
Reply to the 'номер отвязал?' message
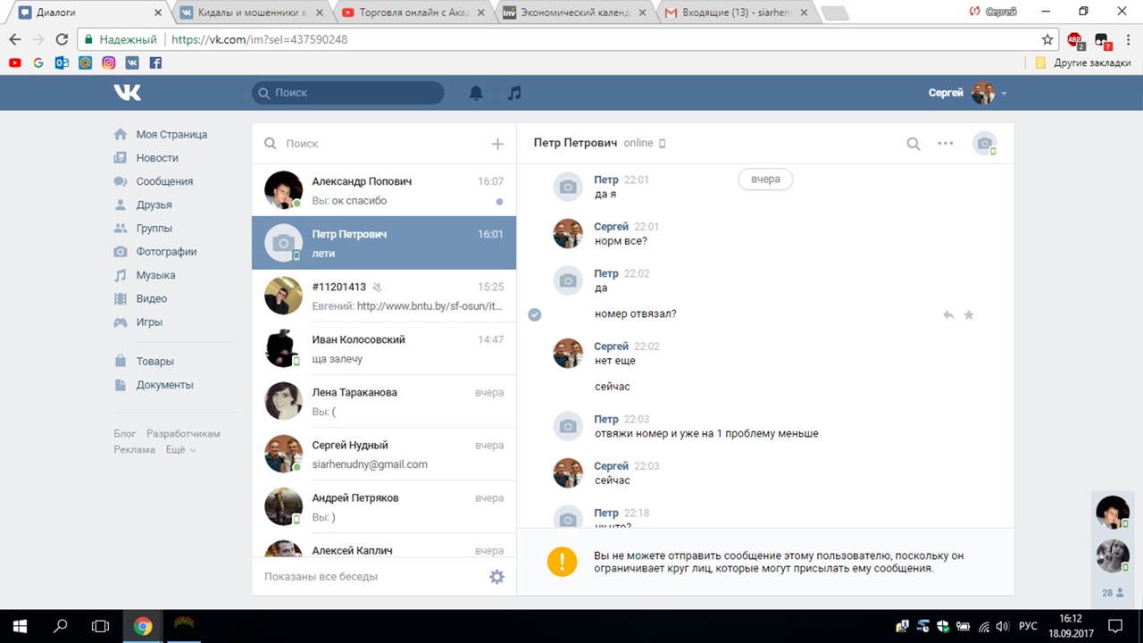coord(948,315)
